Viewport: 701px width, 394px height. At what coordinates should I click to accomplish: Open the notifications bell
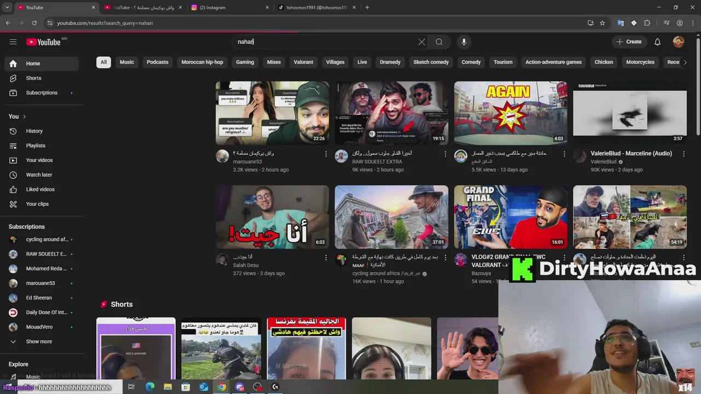(658, 42)
